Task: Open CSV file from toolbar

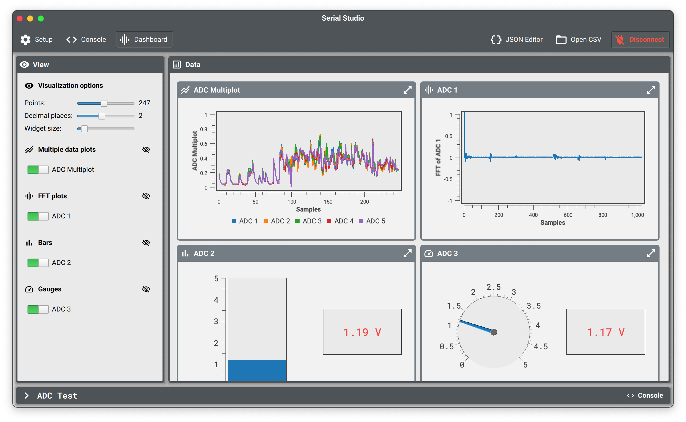Action: [x=579, y=39]
